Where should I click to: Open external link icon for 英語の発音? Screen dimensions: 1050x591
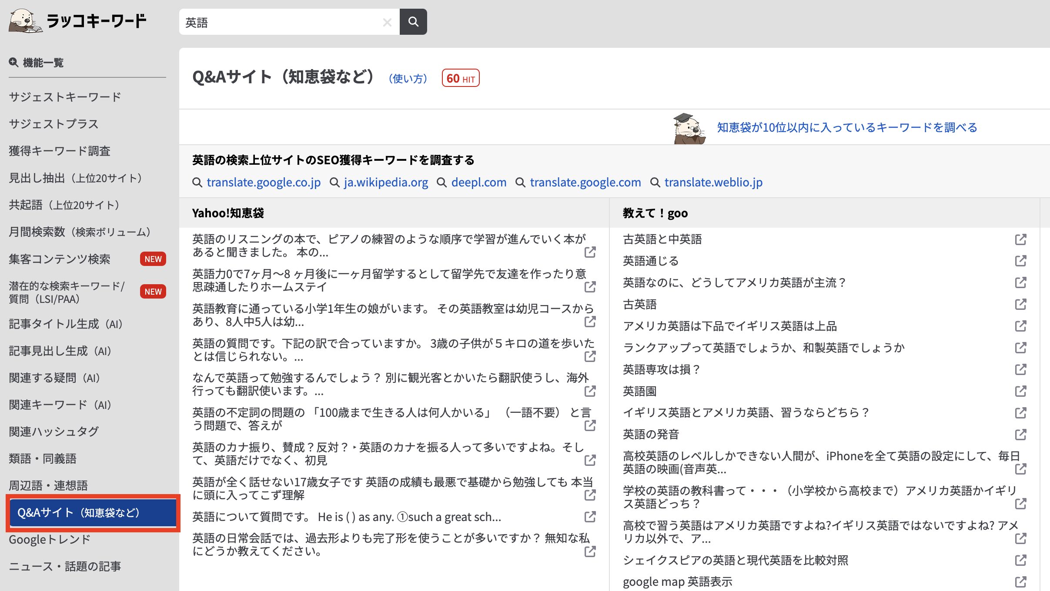[x=1020, y=435]
